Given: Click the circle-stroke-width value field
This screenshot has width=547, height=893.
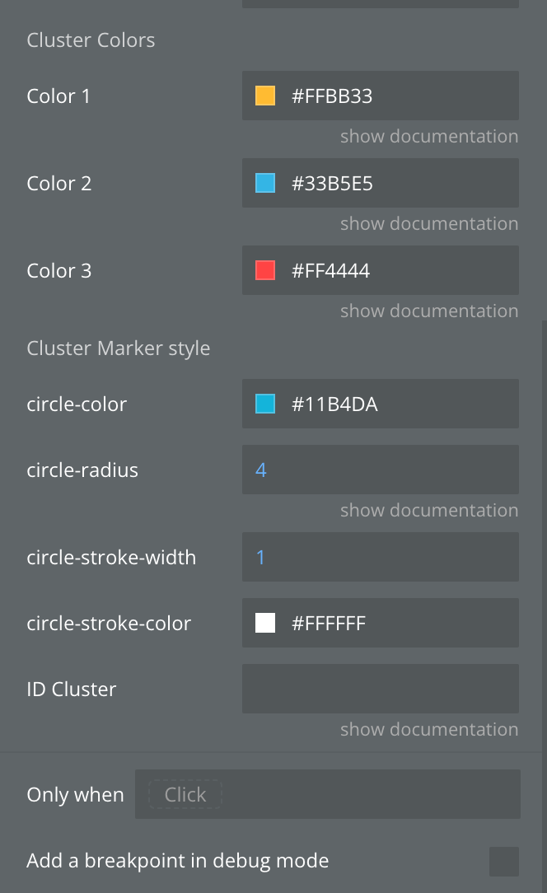Looking at the screenshot, I should point(381,557).
